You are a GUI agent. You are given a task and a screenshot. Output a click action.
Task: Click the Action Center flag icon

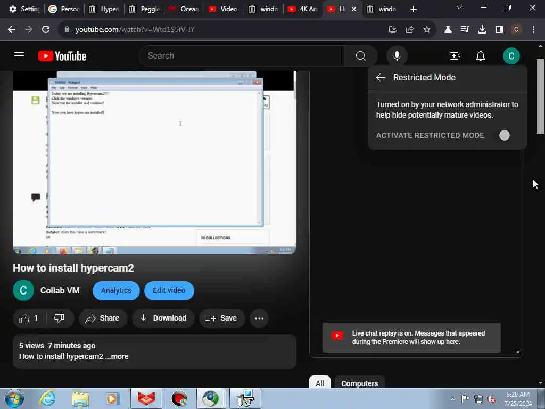point(465,399)
